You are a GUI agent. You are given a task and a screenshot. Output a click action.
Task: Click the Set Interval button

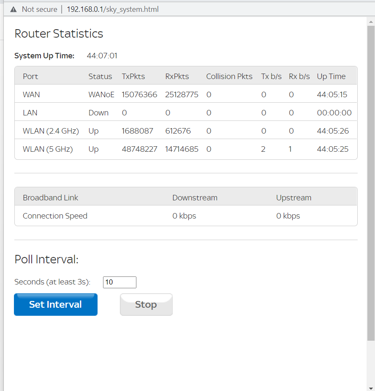click(x=56, y=304)
